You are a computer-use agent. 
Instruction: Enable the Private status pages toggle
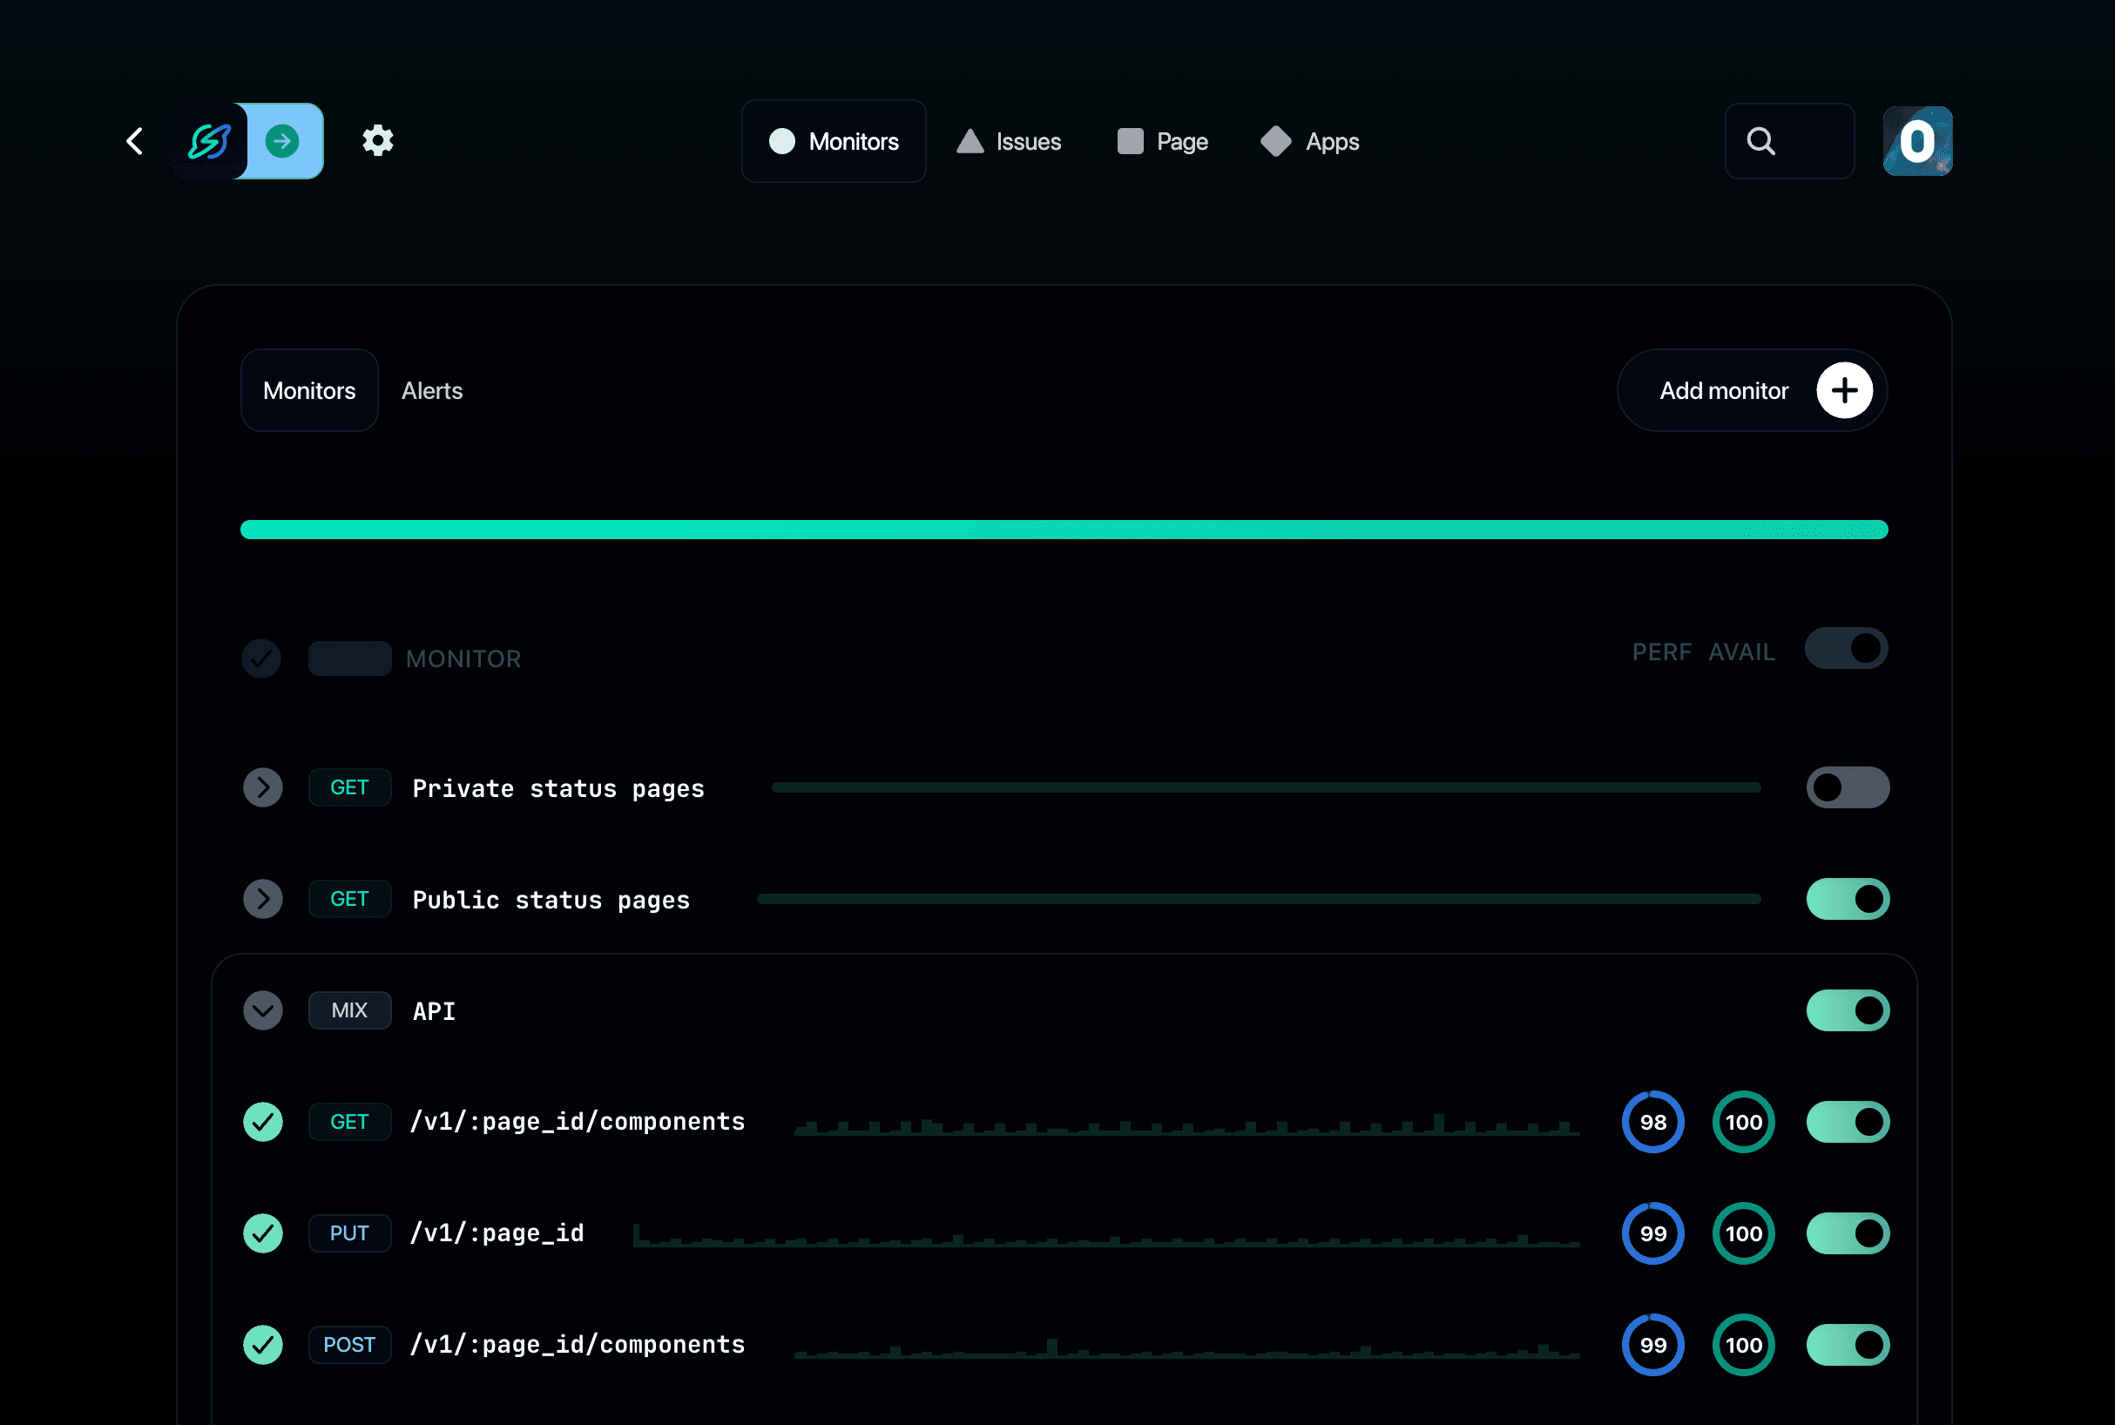click(1847, 787)
